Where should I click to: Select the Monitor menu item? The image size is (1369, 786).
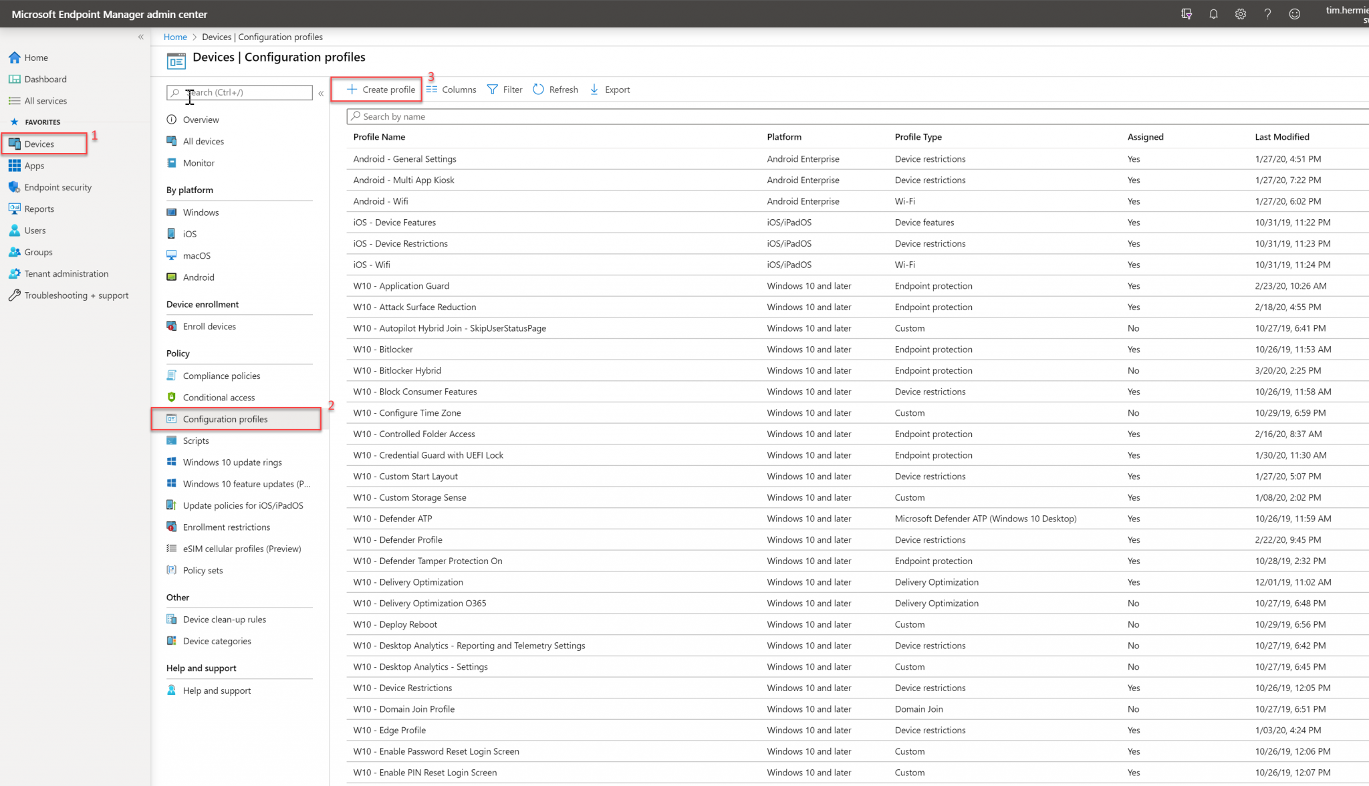(199, 162)
